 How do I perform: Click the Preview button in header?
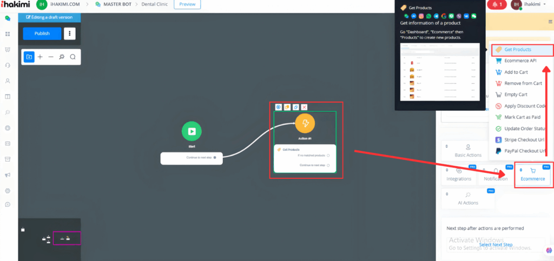[x=187, y=4]
